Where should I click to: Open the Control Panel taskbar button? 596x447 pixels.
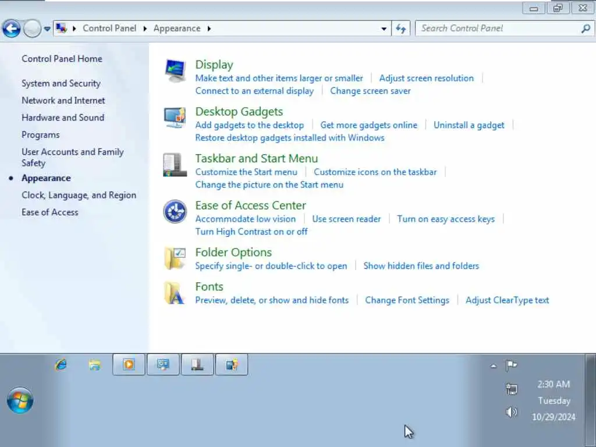click(163, 364)
